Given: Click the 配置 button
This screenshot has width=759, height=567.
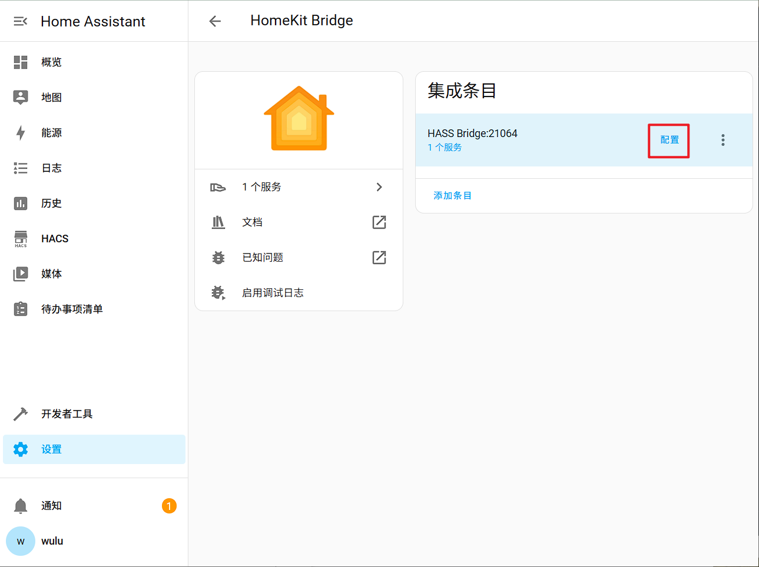Looking at the screenshot, I should click(x=669, y=140).
